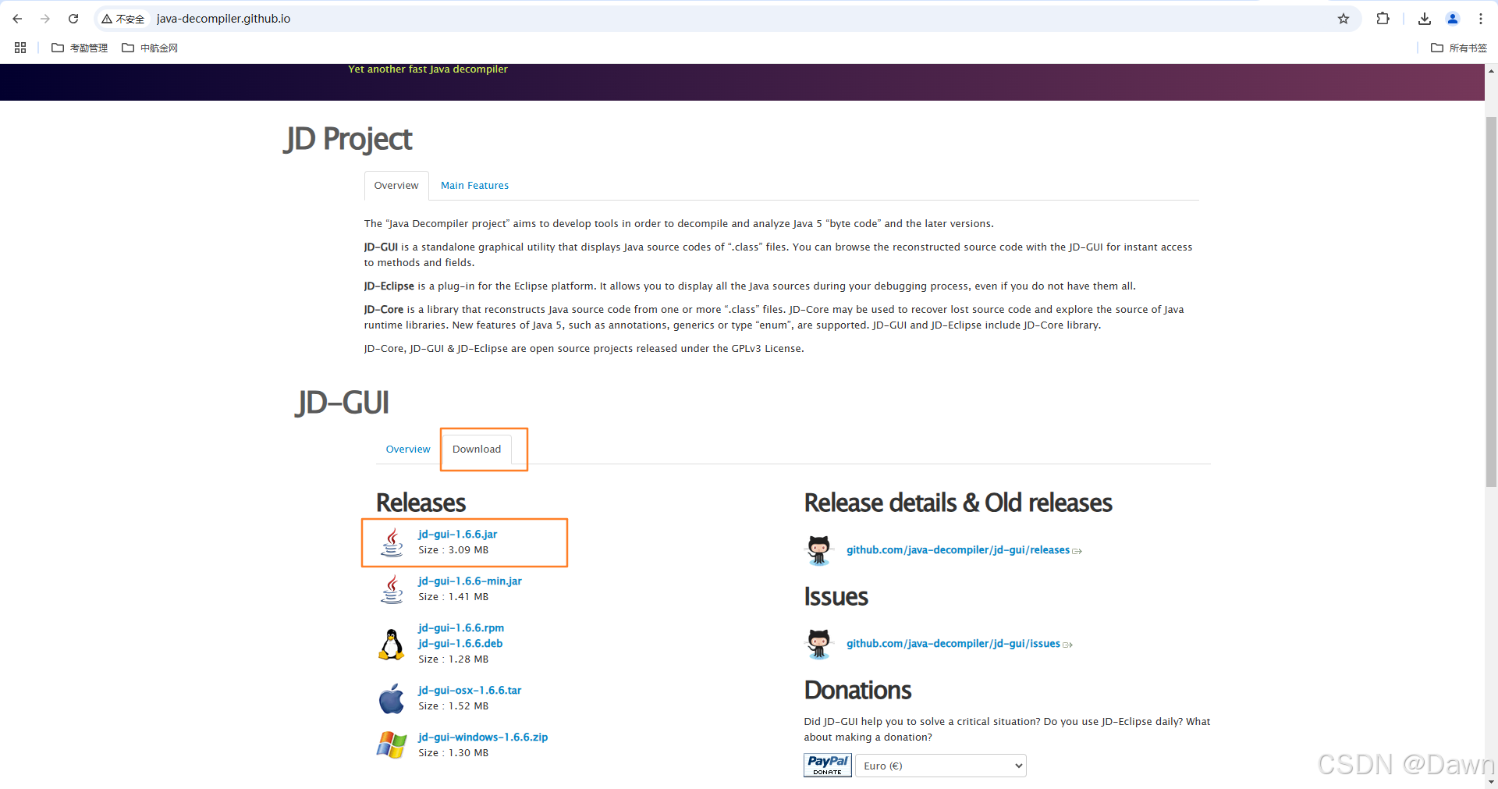Click the scrollbar up arrow
This screenshot has height=789, width=1498.
point(1491,71)
